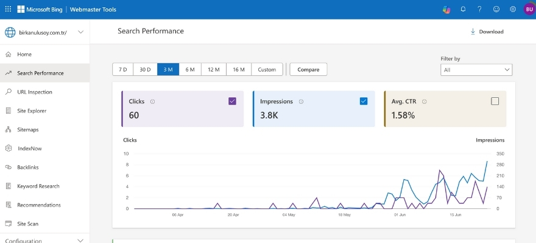The image size is (536, 243).
Task: Select the 12 M time range
Action: (214, 69)
